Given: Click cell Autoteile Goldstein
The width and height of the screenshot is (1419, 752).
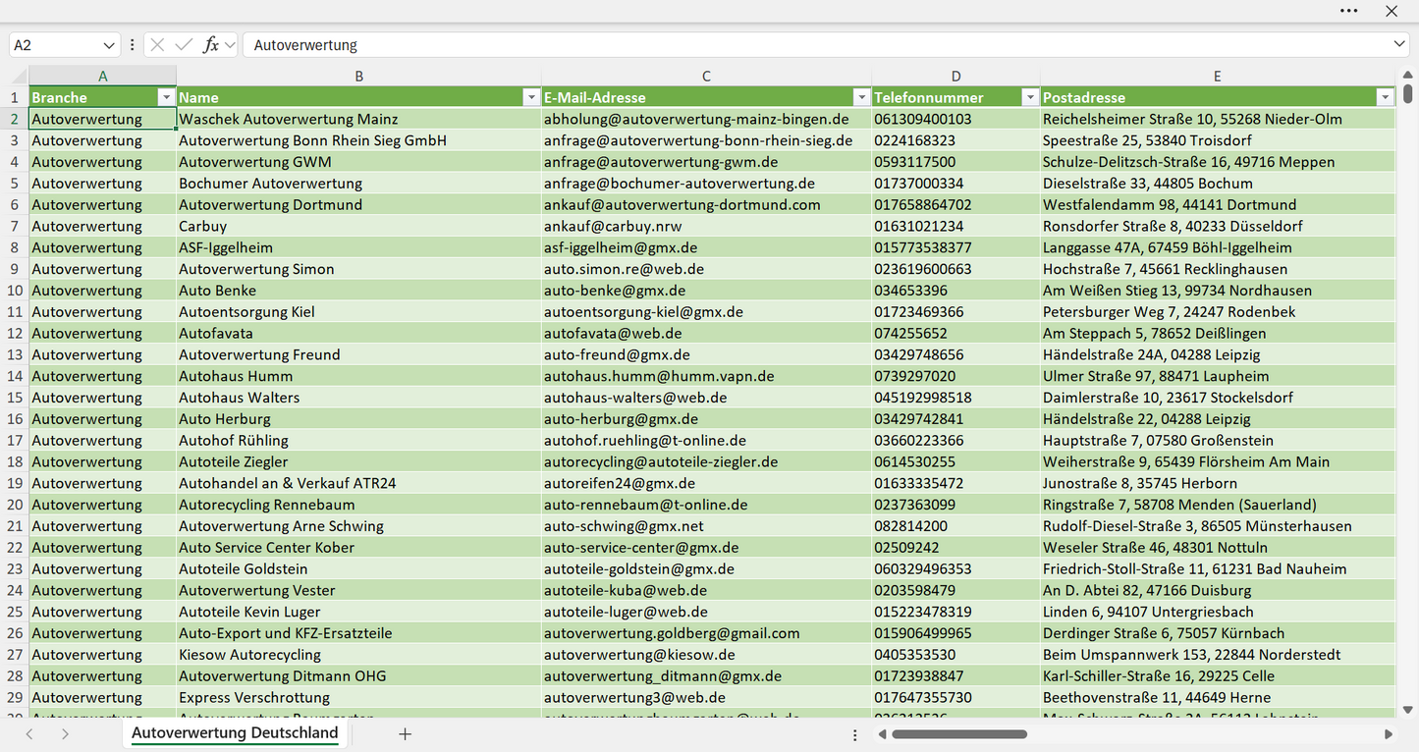Looking at the screenshot, I should pyautogui.click(x=359, y=569).
